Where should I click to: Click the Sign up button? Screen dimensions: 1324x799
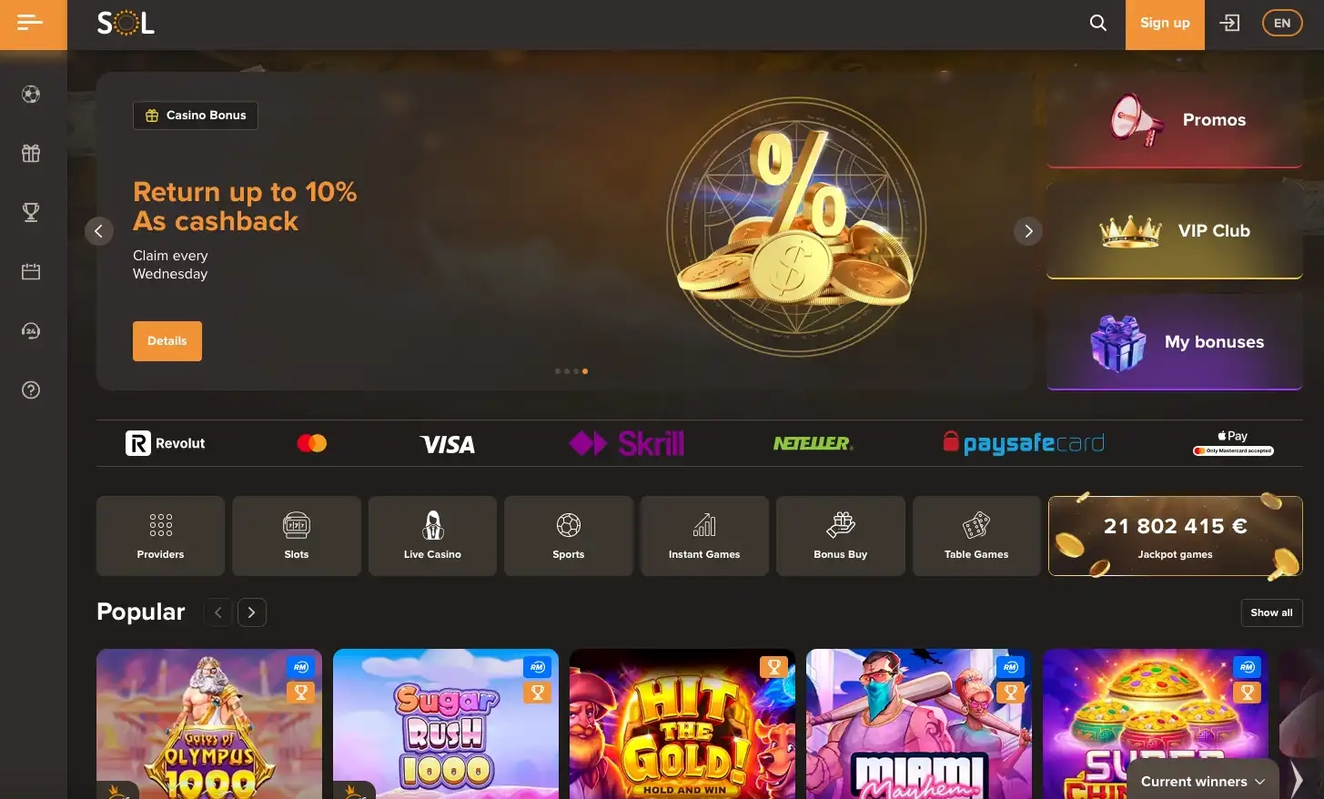pos(1165,24)
